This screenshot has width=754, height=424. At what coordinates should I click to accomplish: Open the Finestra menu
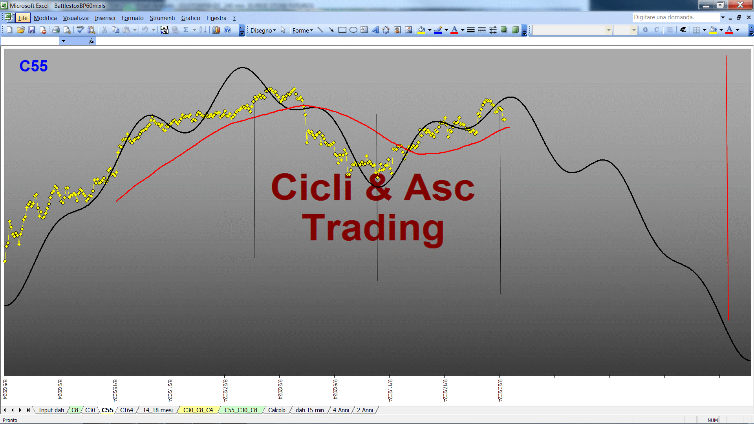216,18
